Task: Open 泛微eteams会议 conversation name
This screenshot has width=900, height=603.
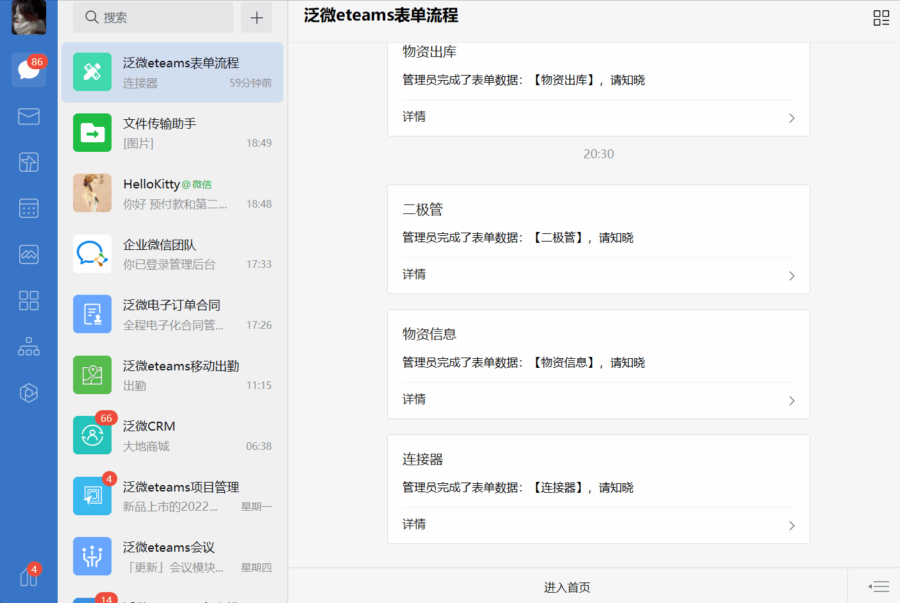Action: click(169, 547)
